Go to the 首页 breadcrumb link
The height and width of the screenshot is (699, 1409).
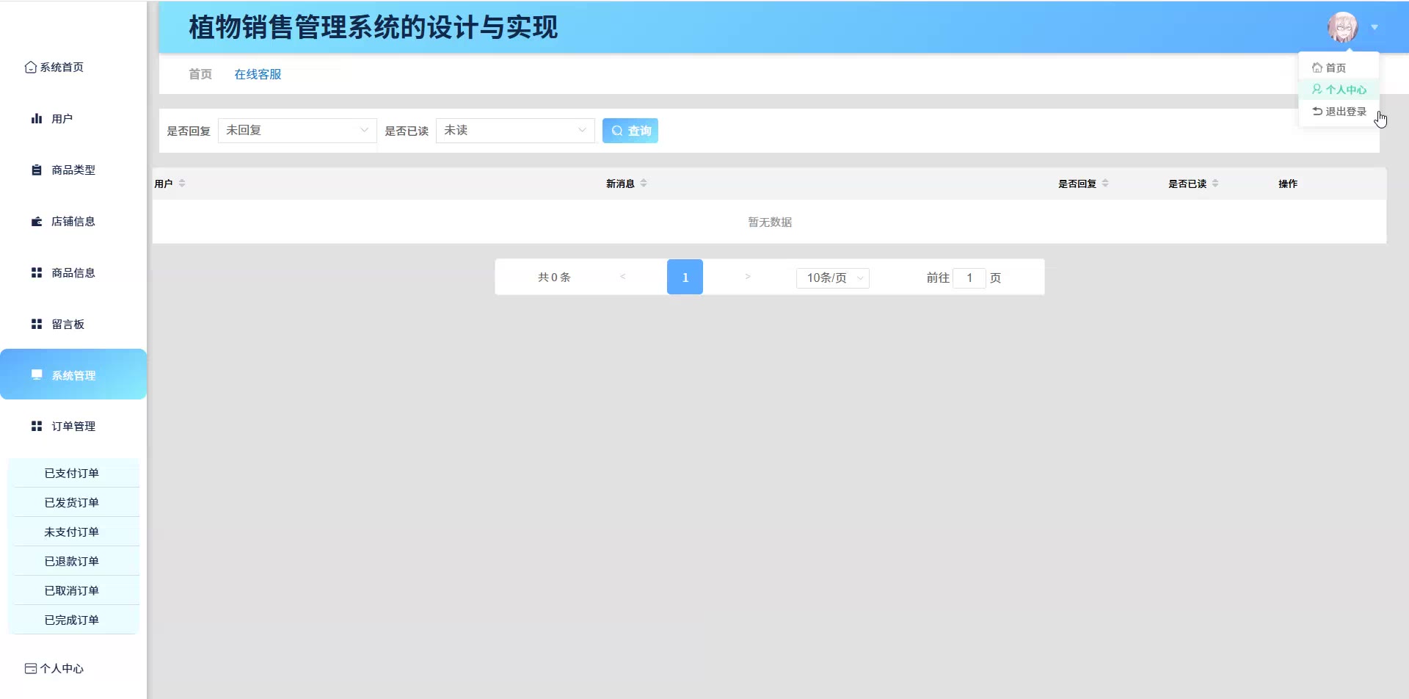coord(200,74)
